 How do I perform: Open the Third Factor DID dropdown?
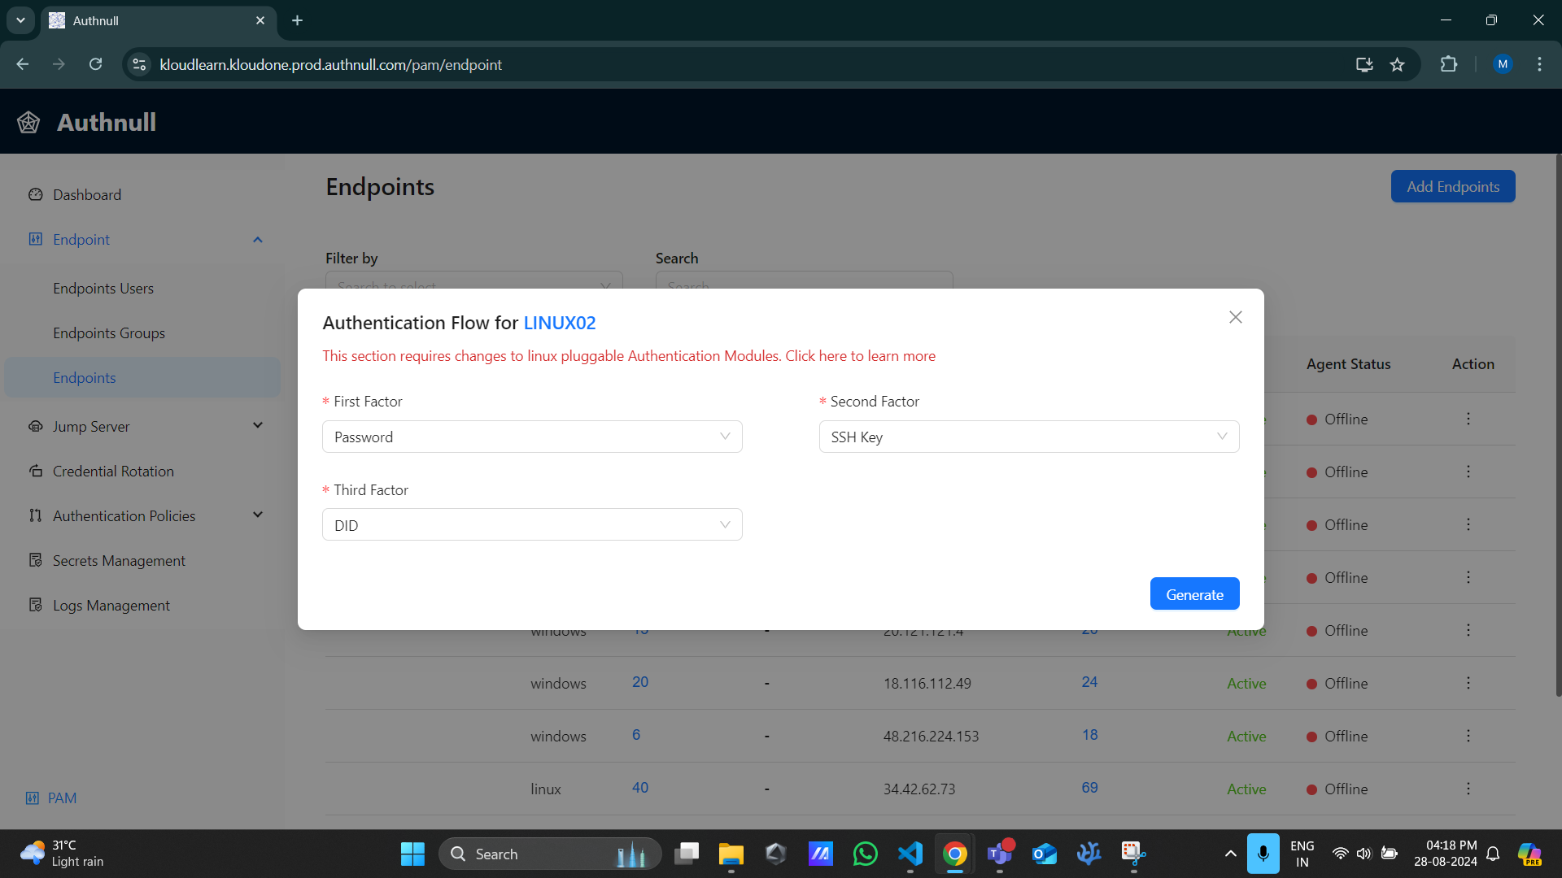(x=532, y=524)
